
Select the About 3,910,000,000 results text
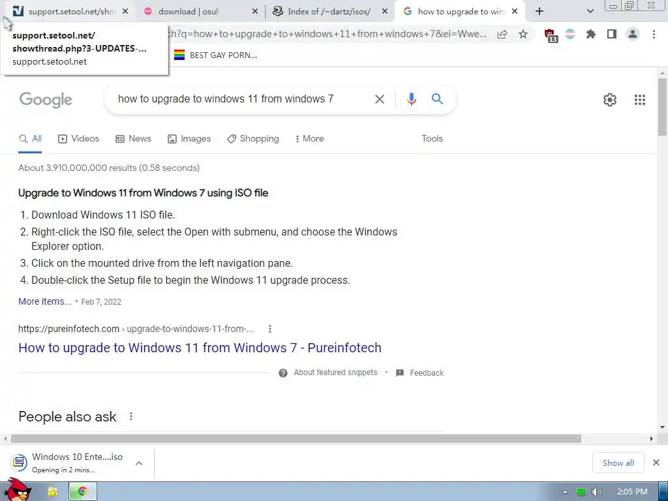pos(109,168)
